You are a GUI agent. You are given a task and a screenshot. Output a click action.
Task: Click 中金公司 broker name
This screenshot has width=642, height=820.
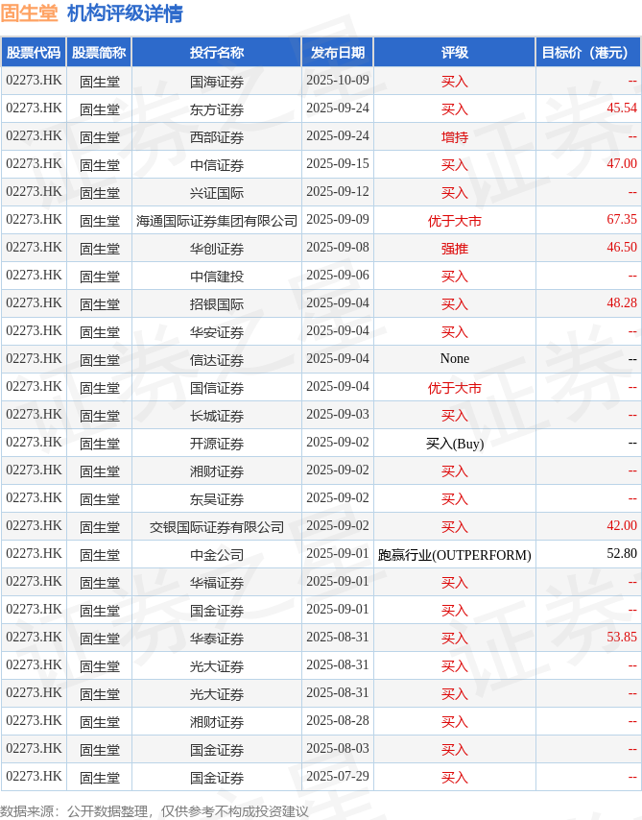click(217, 555)
